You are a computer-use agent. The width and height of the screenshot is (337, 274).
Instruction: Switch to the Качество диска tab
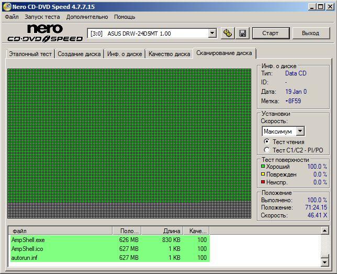point(169,54)
